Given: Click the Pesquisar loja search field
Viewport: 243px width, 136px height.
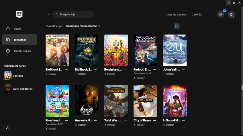Looking at the screenshot, I should click(74, 14).
